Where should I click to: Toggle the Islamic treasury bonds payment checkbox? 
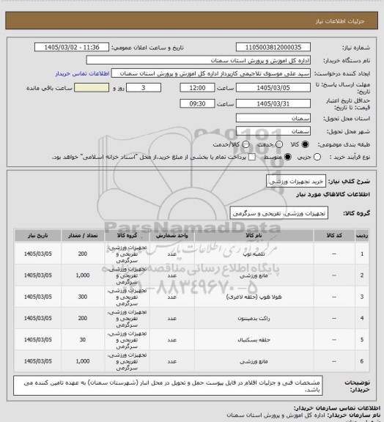pos(252,157)
